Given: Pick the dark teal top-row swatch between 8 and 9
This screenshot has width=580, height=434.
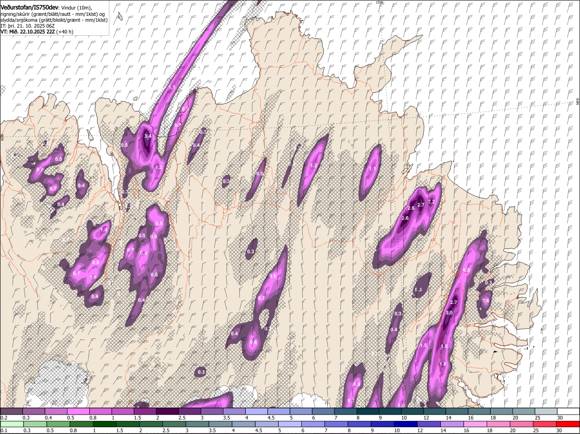Looking at the screenshot, I should [x=368, y=411].
